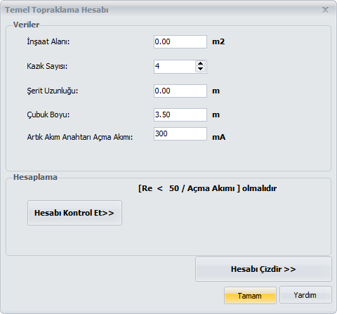Click the İnşaat Alanı label
The image size is (337, 314).
click(x=48, y=41)
